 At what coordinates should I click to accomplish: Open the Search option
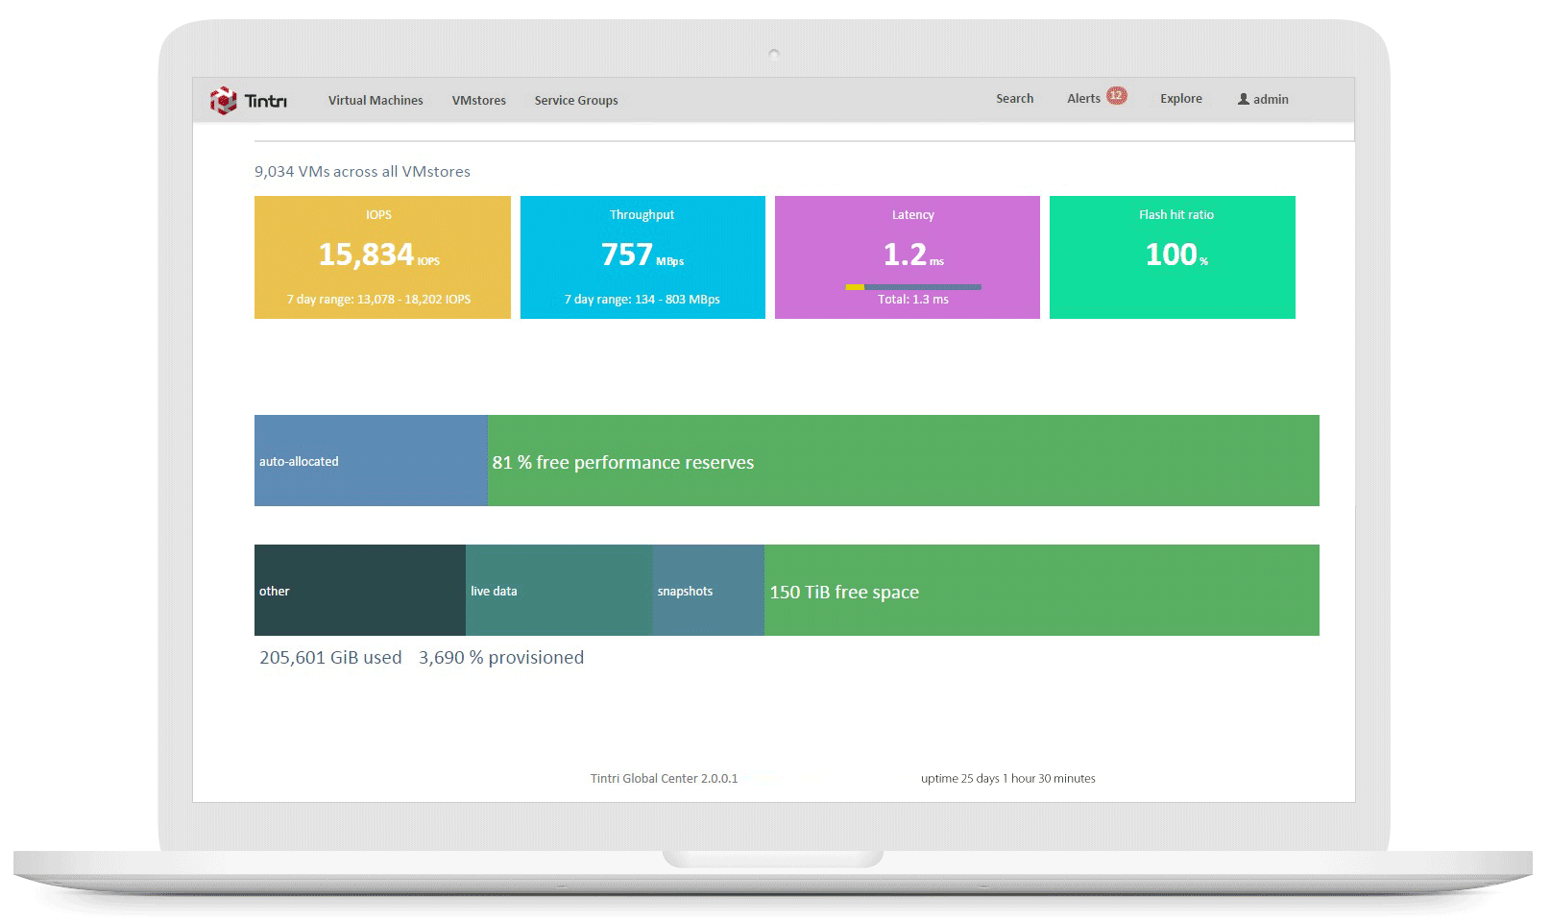tap(1015, 98)
